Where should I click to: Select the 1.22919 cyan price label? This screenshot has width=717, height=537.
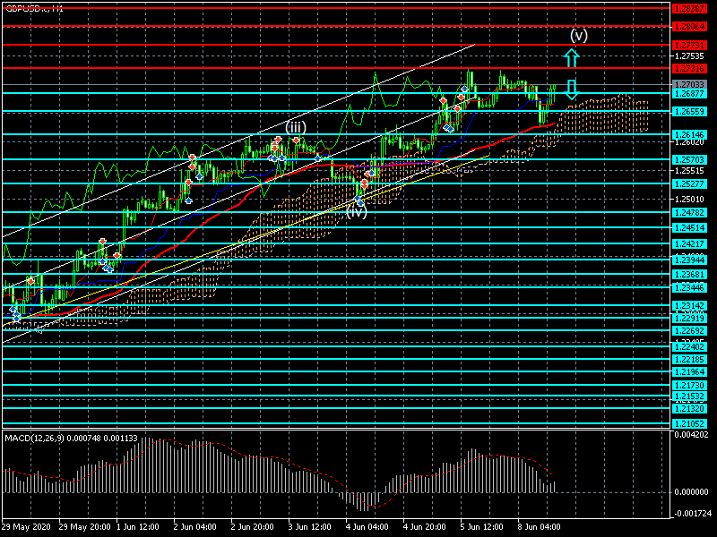pyautogui.click(x=689, y=319)
